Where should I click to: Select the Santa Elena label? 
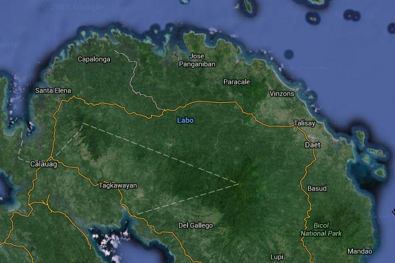53,91
